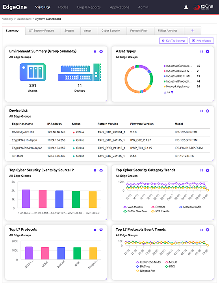219x283 pixels.
Task: Open settings gear for Events by Source IP
Action: pos(101,170)
